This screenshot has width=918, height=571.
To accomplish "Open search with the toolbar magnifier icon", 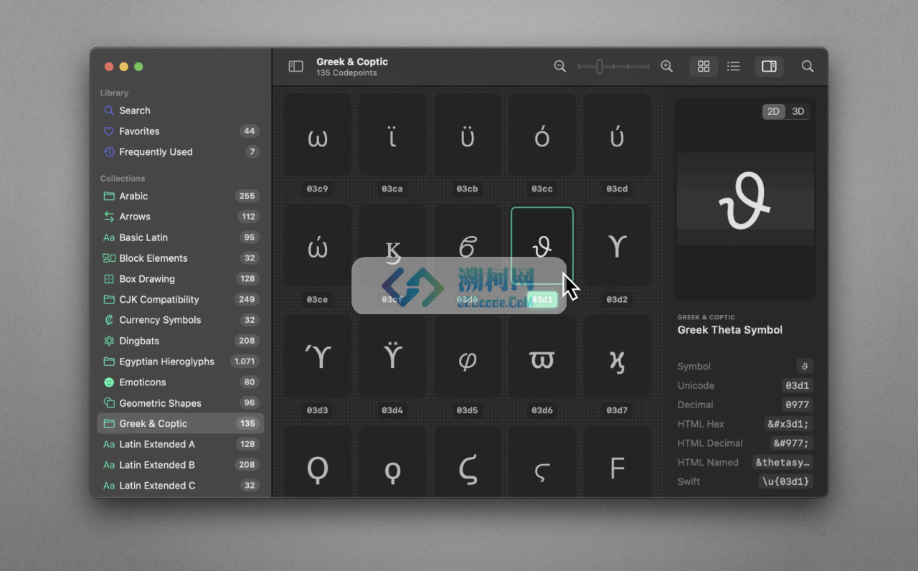I will pos(808,66).
